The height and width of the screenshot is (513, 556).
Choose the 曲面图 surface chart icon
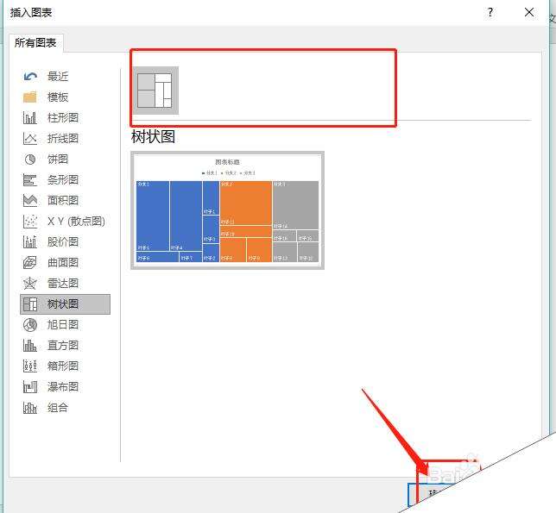click(30, 263)
